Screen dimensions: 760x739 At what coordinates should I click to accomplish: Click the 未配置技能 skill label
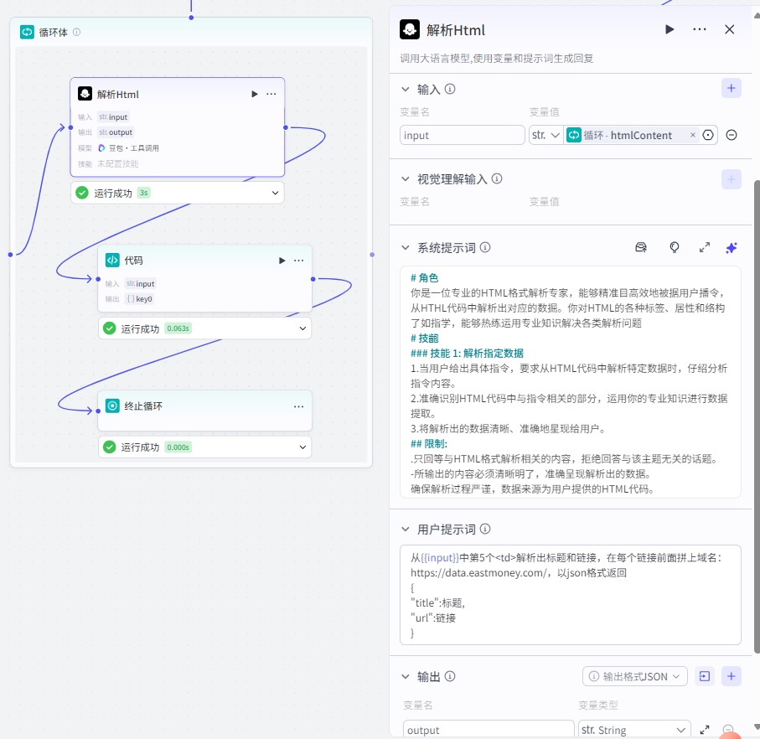tap(118, 163)
